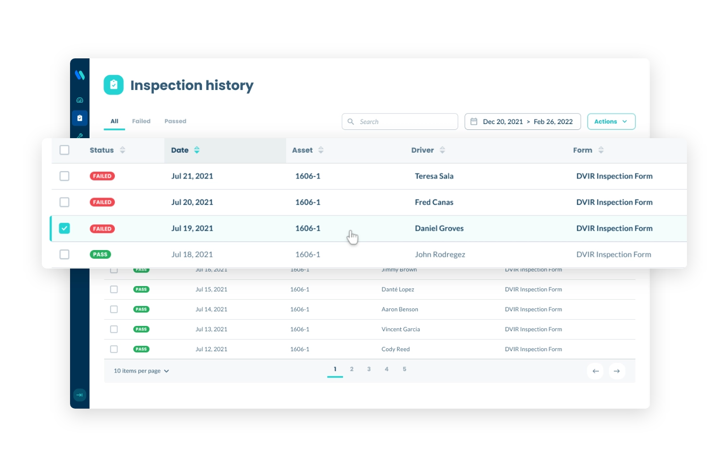Screen dimensions: 720x467
Task: Select the inspections clipboard icon in the sidebar
Action: (x=80, y=118)
